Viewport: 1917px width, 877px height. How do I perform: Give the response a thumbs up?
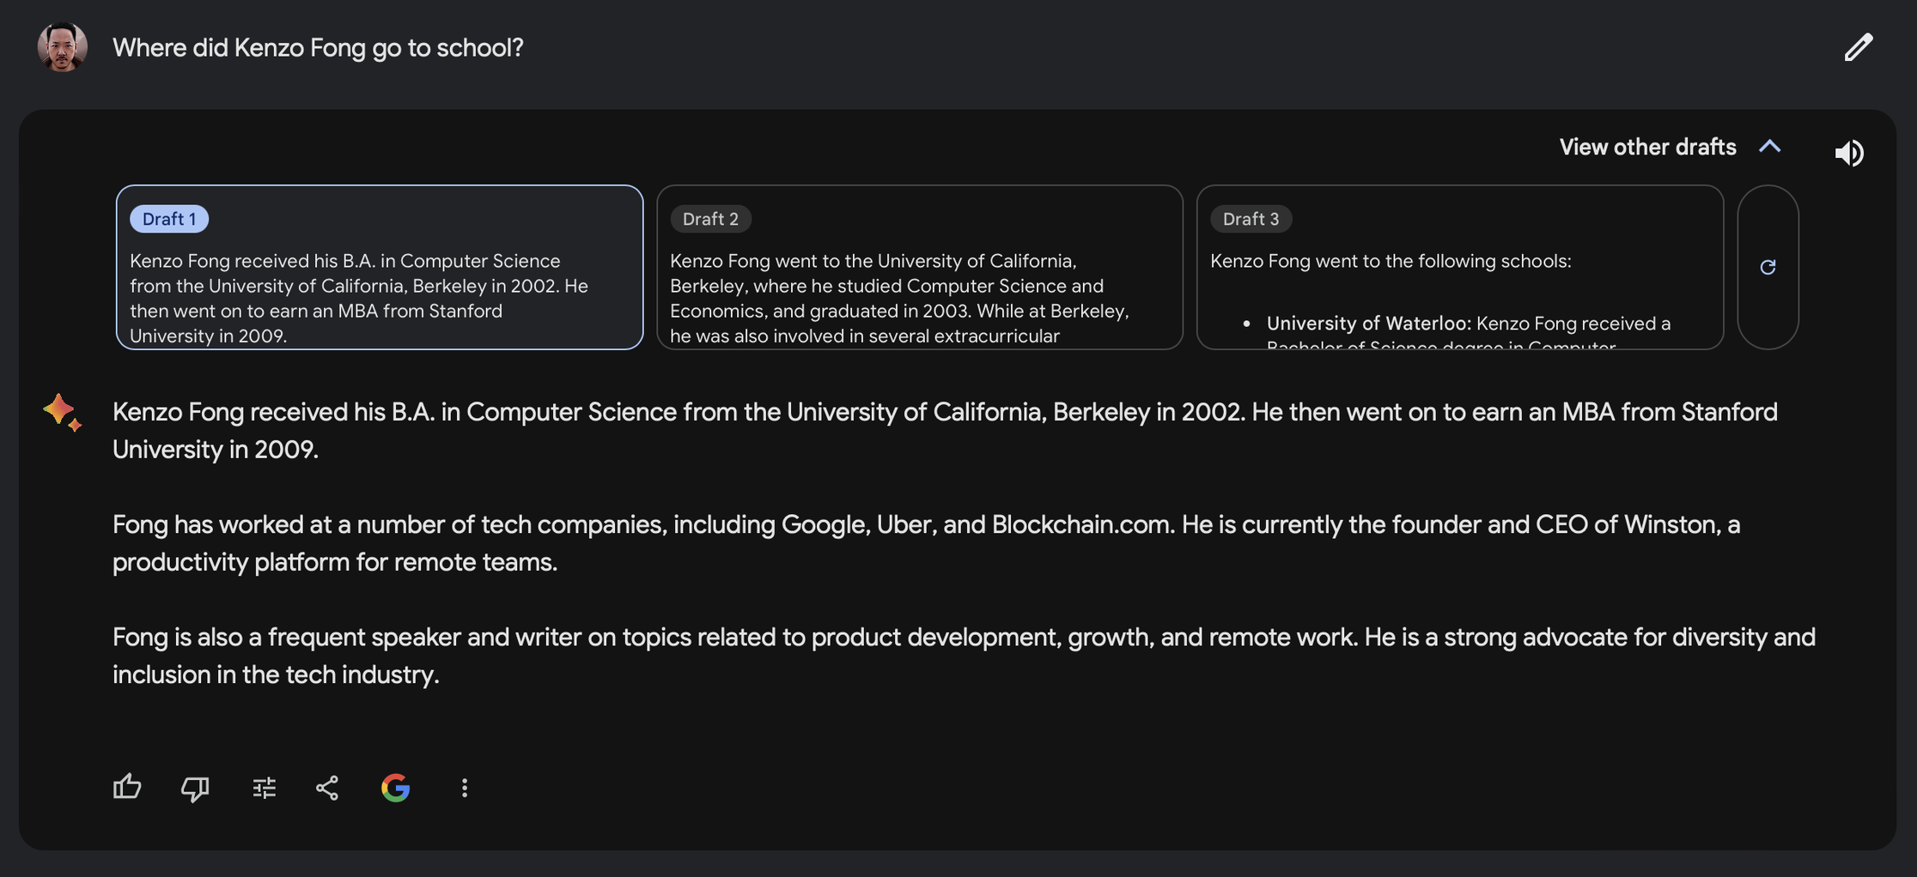(x=127, y=786)
